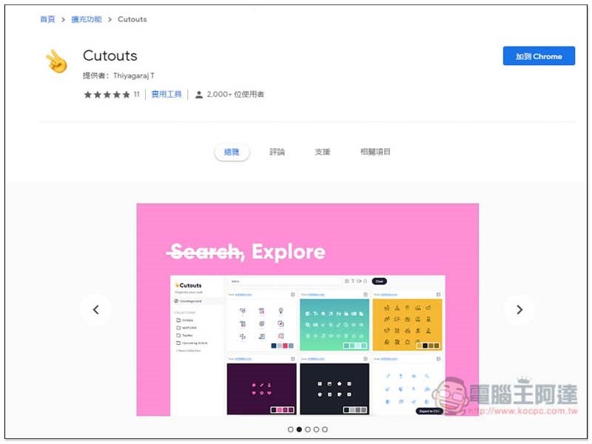Click the pink Search Explore screenshot
The image size is (592, 444).
(307, 309)
